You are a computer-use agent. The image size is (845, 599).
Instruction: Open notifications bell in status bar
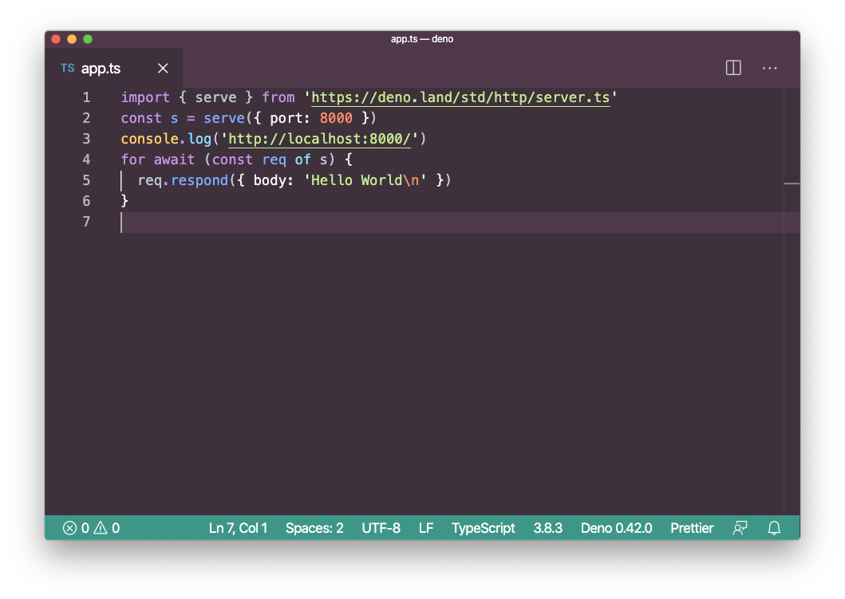pos(773,528)
